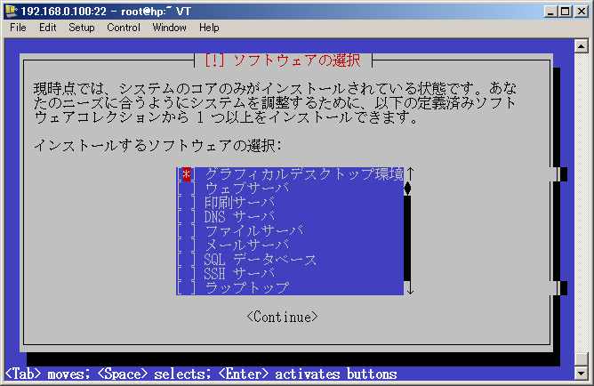Select the ラップトップ list entry text
Viewport: 594px width, 386px height.
246,287
